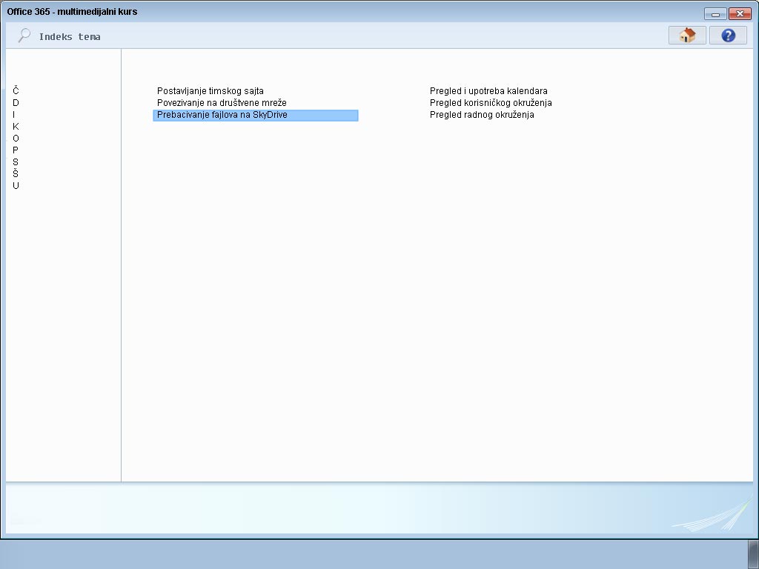759x569 pixels.
Task: Open the home page via house icon
Action: pyautogui.click(x=687, y=36)
